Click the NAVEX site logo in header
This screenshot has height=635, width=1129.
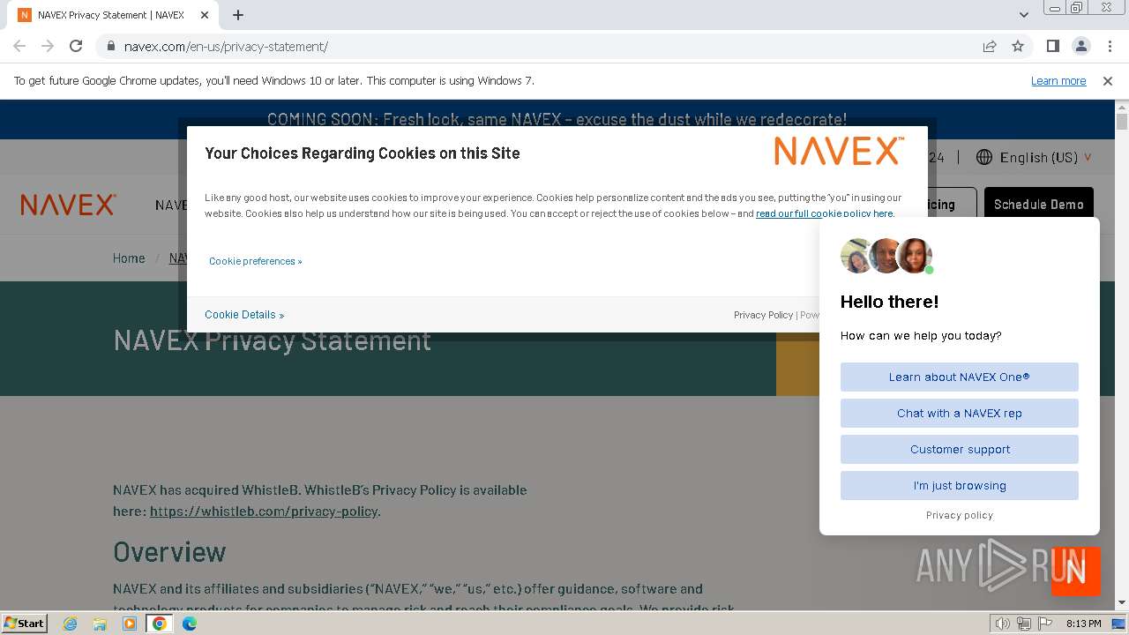click(x=68, y=205)
